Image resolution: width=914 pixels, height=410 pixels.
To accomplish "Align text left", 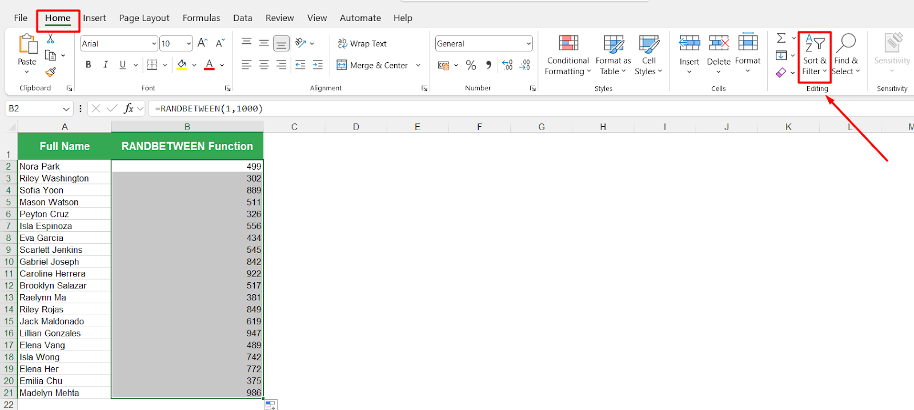I will click(x=246, y=65).
